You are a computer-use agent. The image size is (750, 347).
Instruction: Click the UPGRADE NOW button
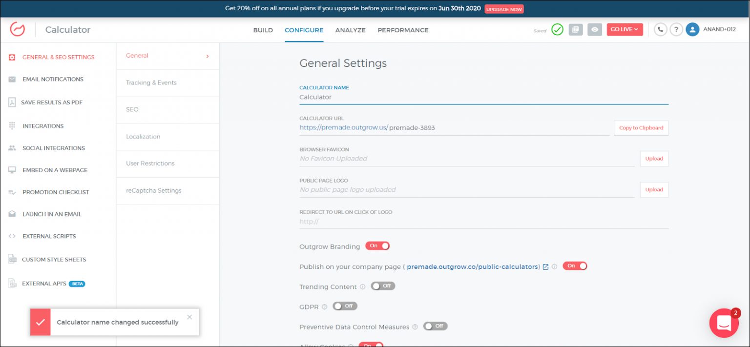coord(504,9)
